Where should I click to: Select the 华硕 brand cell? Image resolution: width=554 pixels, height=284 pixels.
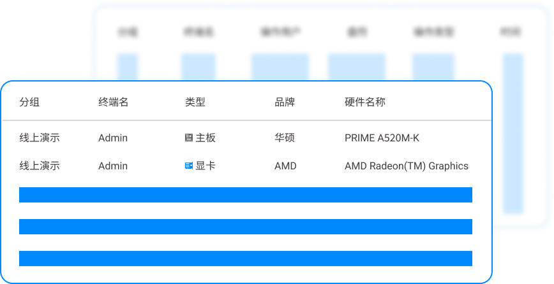[285, 138]
